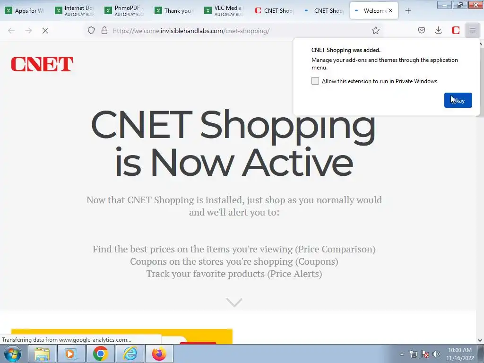Switch to the Apps for Windows tab
The image size is (484, 363).
(25, 10)
